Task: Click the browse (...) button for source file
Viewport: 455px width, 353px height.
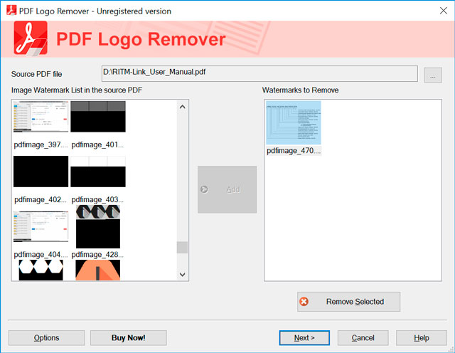Action: (433, 75)
